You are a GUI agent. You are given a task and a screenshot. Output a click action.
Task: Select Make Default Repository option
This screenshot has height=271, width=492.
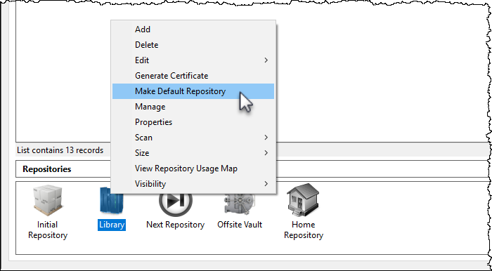(x=193, y=91)
